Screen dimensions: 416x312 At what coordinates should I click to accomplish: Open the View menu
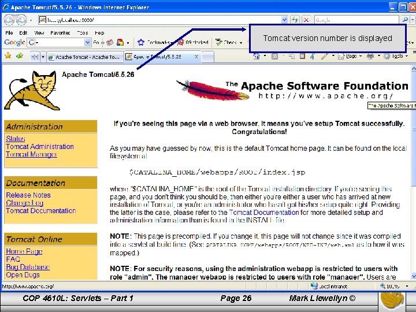tap(39, 33)
